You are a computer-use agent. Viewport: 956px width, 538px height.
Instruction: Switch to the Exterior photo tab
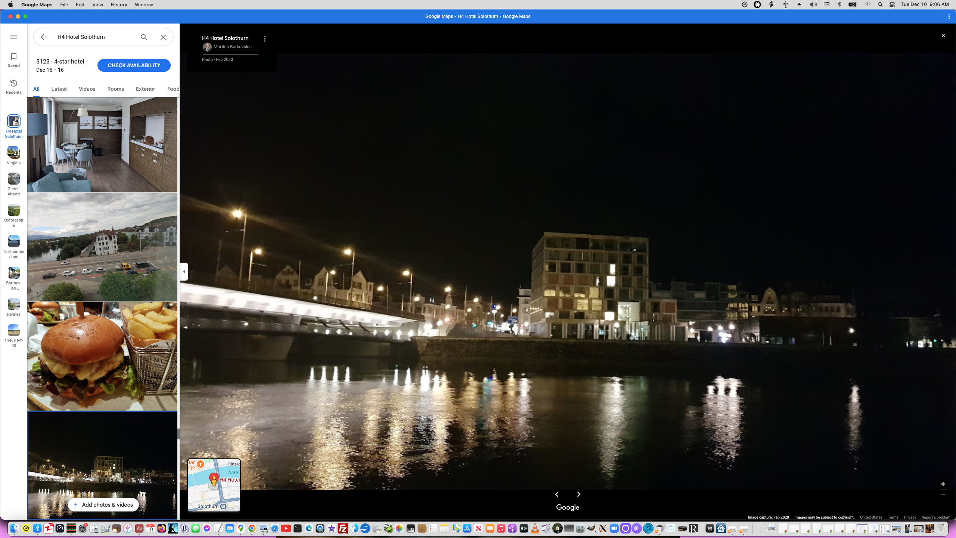(x=145, y=89)
